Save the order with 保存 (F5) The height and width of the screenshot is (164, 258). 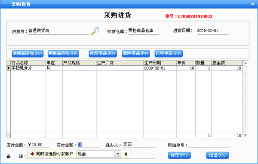179,155
